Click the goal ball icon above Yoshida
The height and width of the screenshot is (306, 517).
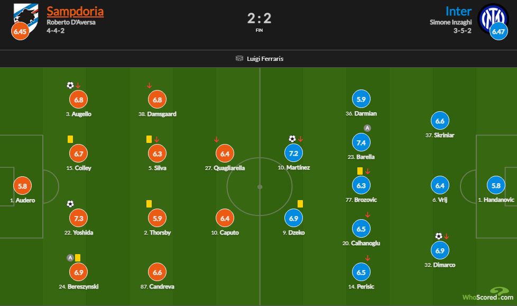[x=70, y=204]
